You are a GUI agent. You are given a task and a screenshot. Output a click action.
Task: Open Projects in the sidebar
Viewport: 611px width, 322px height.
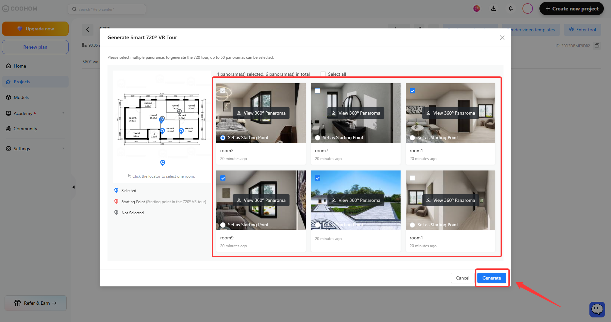click(35, 82)
